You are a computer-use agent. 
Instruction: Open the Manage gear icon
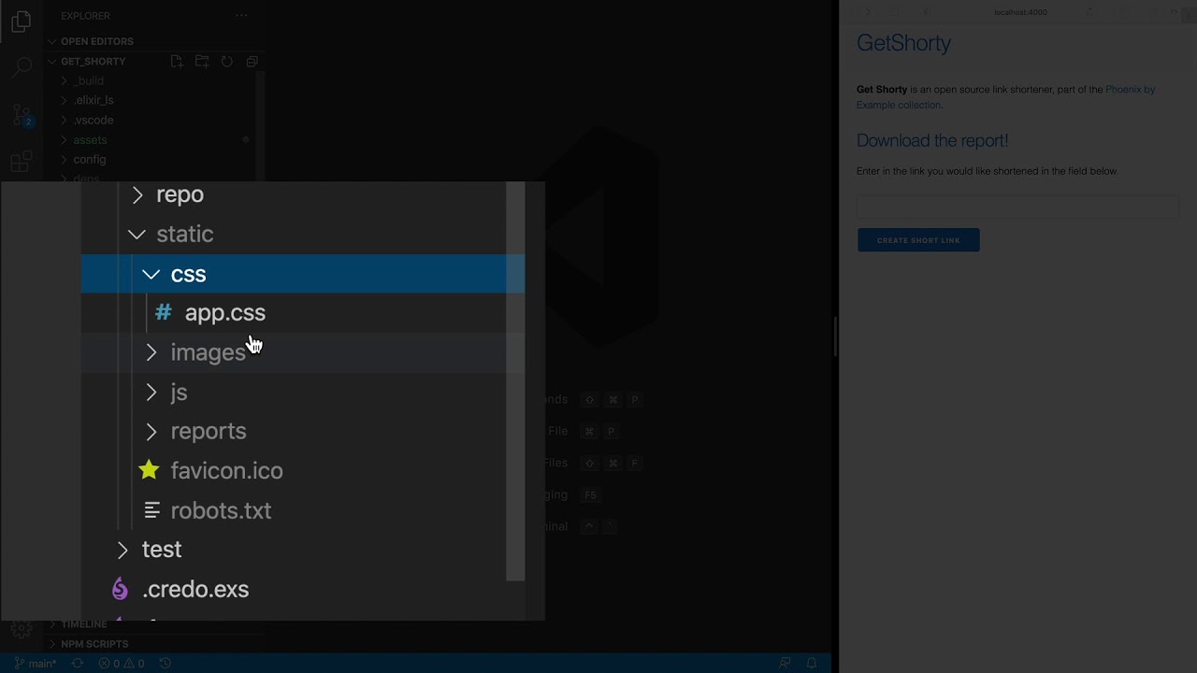coord(22,628)
